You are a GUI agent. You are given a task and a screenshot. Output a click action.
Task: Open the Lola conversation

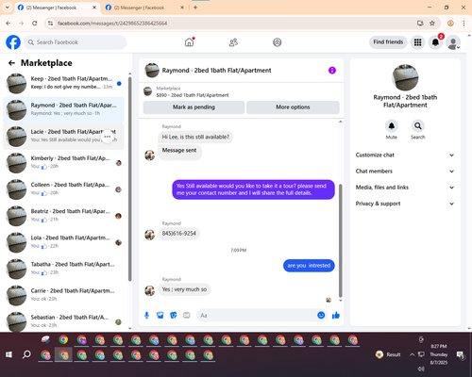point(63,242)
